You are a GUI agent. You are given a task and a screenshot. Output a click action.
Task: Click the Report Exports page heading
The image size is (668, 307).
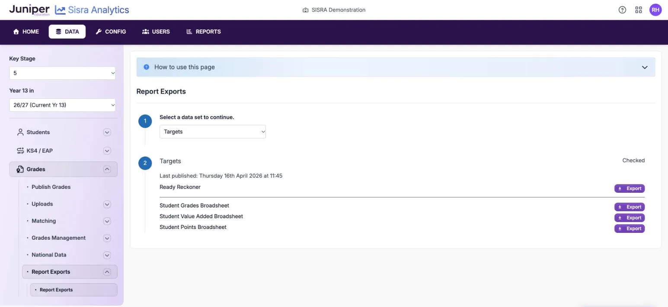click(161, 91)
